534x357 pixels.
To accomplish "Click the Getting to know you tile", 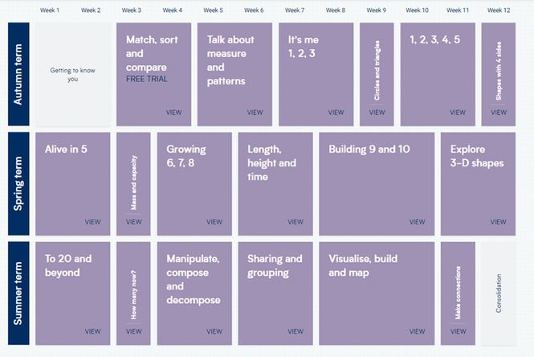I will pos(73,74).
